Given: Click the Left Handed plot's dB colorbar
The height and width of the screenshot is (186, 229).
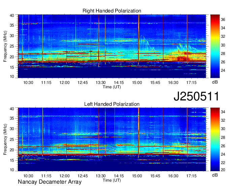Looking at the screenshot, I should 215,139.
